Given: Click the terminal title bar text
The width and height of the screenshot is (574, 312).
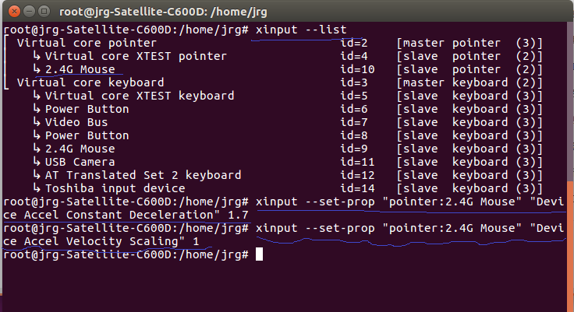Looking at the screenshot, I should [163, 12].
